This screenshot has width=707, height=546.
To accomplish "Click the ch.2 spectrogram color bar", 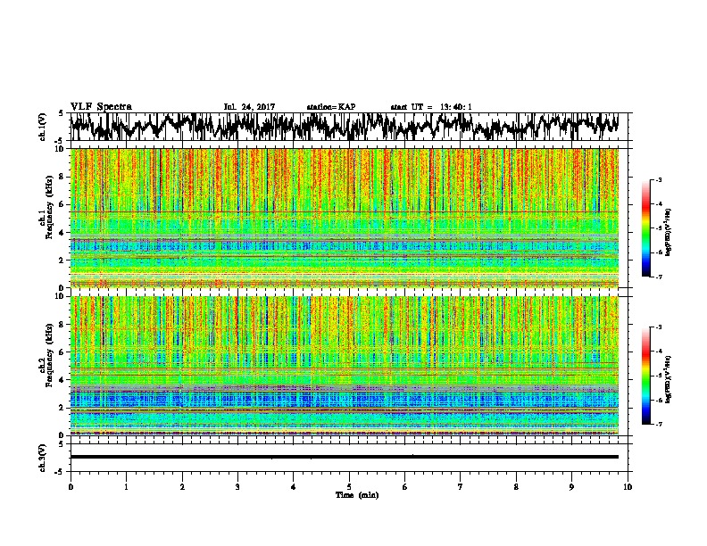I will click(645, 376).
